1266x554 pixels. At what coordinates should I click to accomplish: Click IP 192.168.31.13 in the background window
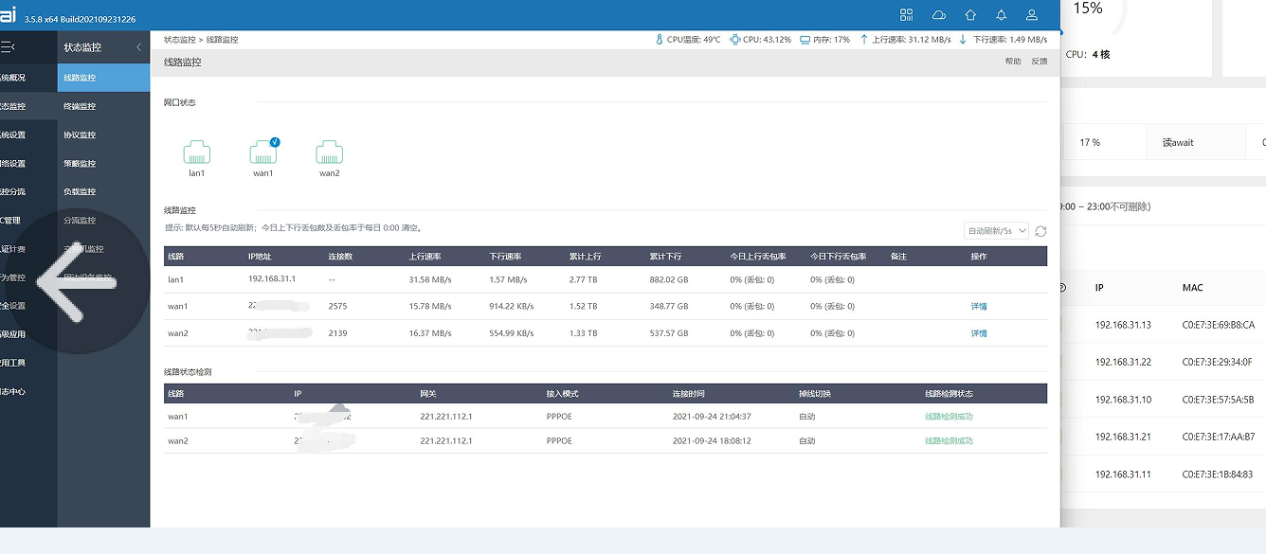pos(1123,325)
